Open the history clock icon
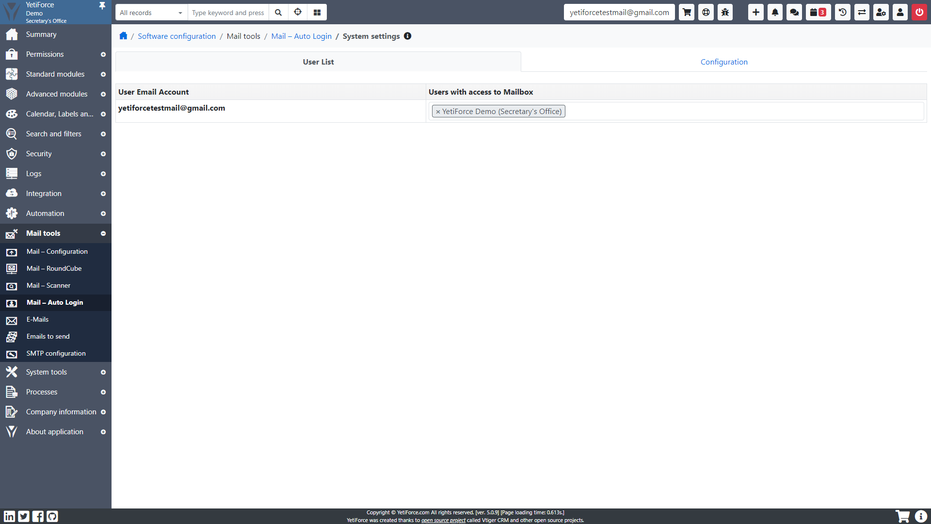The height and width of the screenshot is (524, 931). coord(842,13)
